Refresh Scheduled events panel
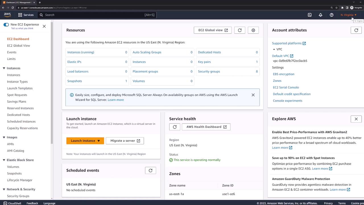This screenshot has height=205, width=364. [150, 171]
